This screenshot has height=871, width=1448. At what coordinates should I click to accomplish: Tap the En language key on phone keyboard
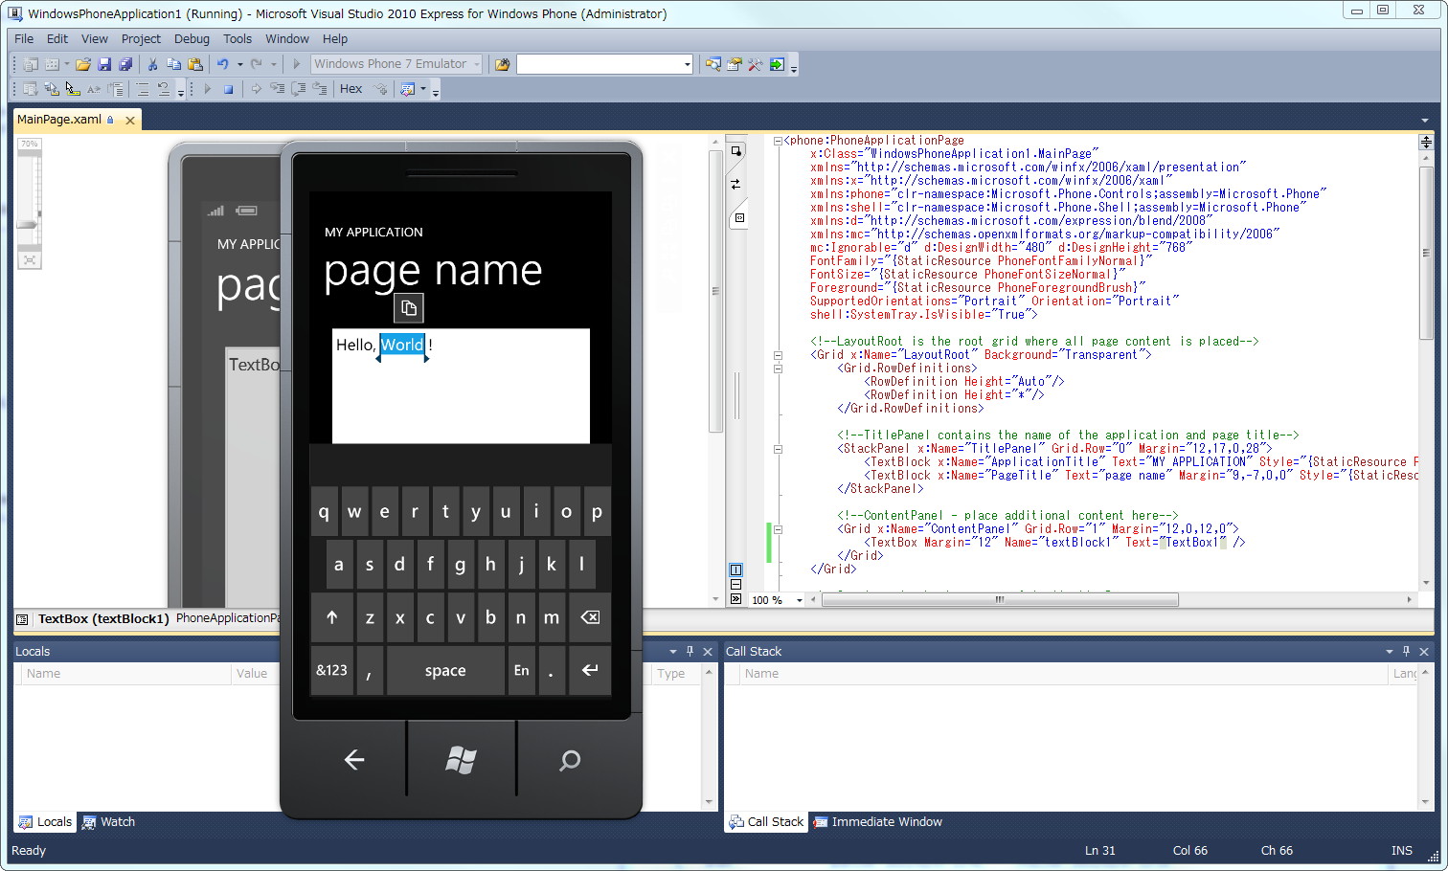point(521,671)
